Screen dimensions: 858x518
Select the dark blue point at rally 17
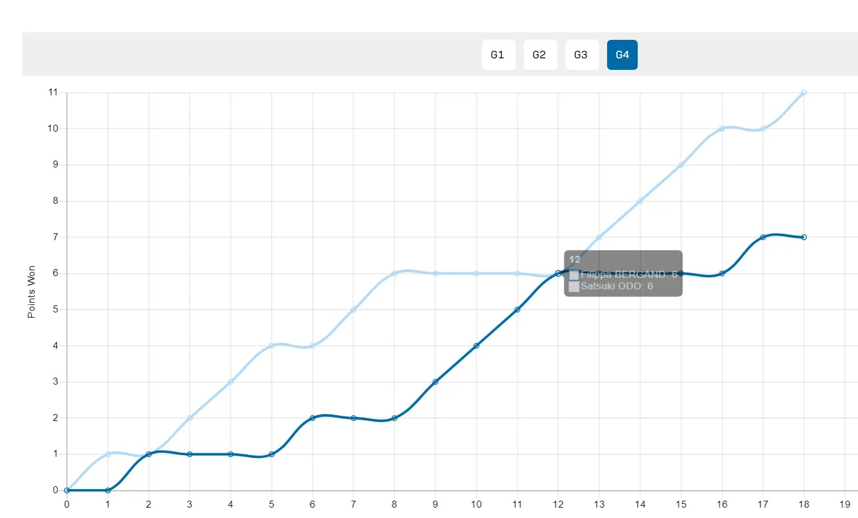pyautogui.click(x=763, y=237)
